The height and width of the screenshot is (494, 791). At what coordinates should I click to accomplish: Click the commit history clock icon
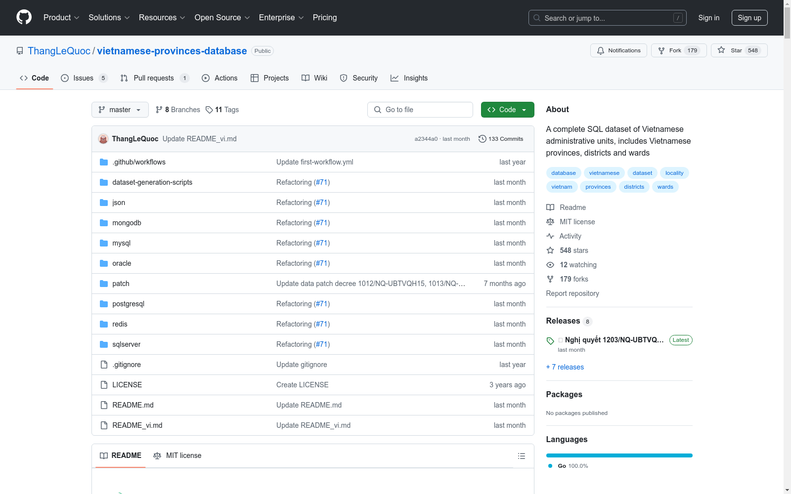[x=482, y=139]
